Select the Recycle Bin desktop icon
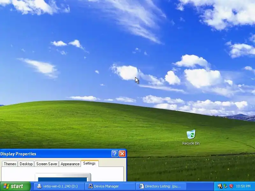255x191 pixels. tap(191, 137)
